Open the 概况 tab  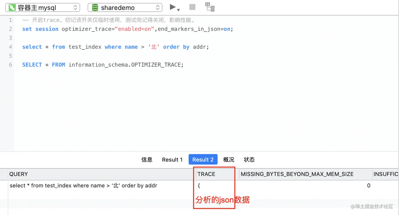(x=229, y=160)
